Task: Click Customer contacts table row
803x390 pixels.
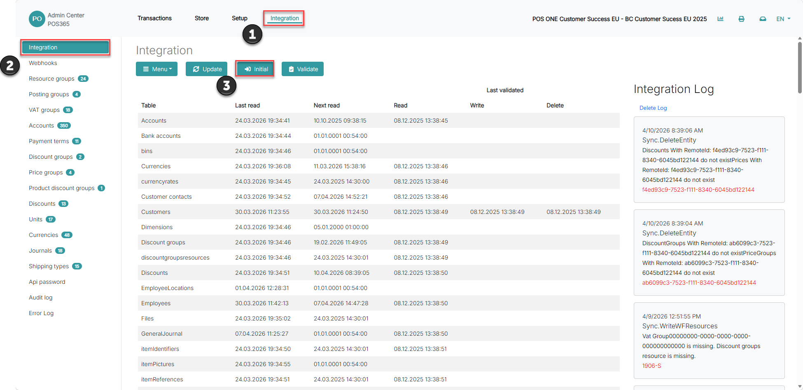Action: 378,197
